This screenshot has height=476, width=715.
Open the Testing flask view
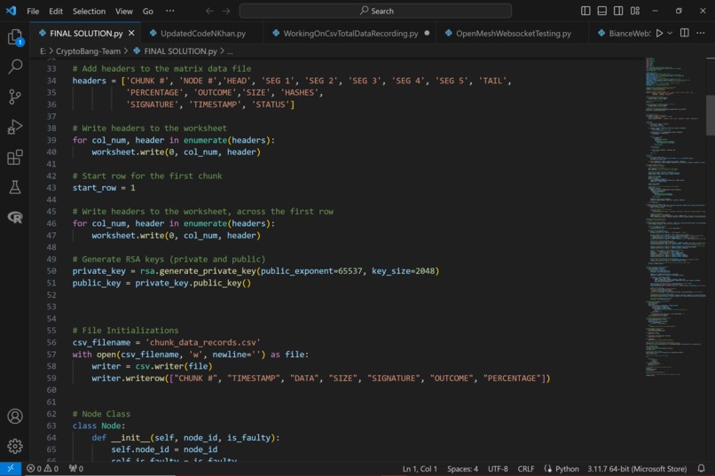pyautogui.click(x=15, y=187)
